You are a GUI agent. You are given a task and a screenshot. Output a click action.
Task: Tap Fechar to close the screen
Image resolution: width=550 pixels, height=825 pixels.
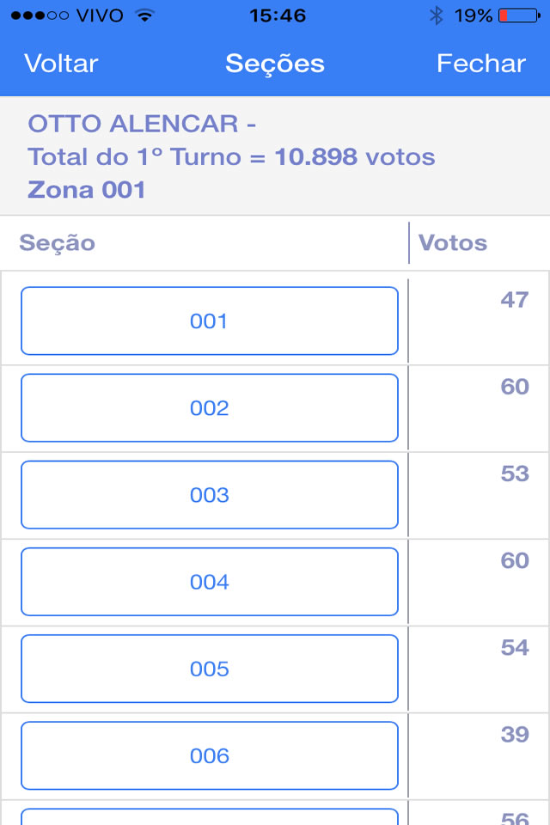pos(480,64)
